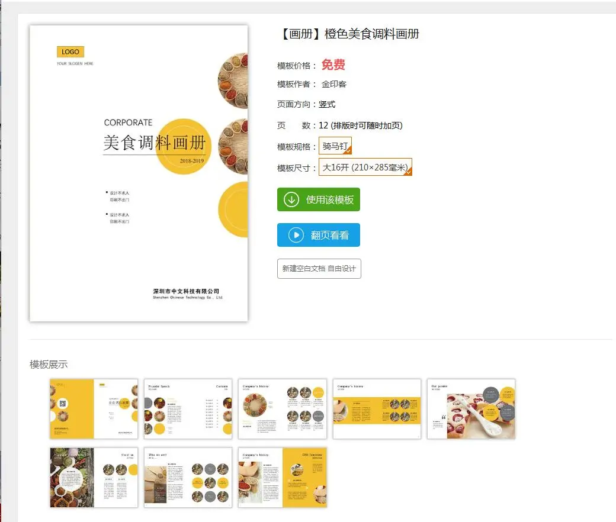
Task: Click 新建空白文档 自由设计 button
Action: 319,269
